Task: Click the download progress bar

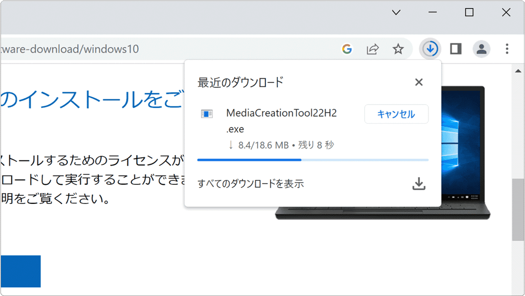Action: point(313,160)
